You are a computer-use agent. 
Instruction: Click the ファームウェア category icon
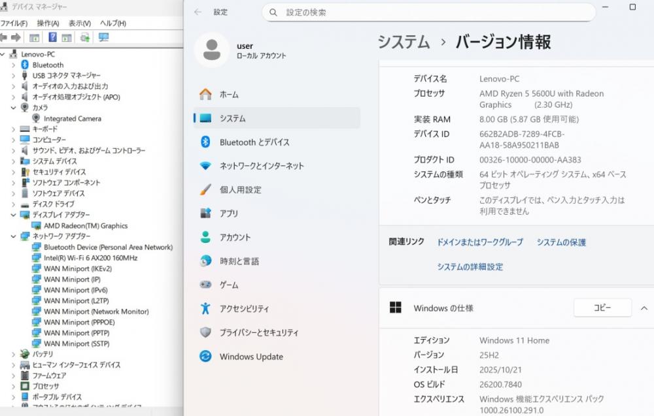[x=25, y=376]
